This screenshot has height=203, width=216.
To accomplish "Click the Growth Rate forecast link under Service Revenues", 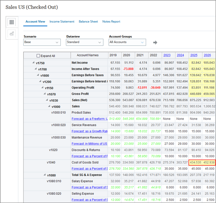I will tap(90, 131).
